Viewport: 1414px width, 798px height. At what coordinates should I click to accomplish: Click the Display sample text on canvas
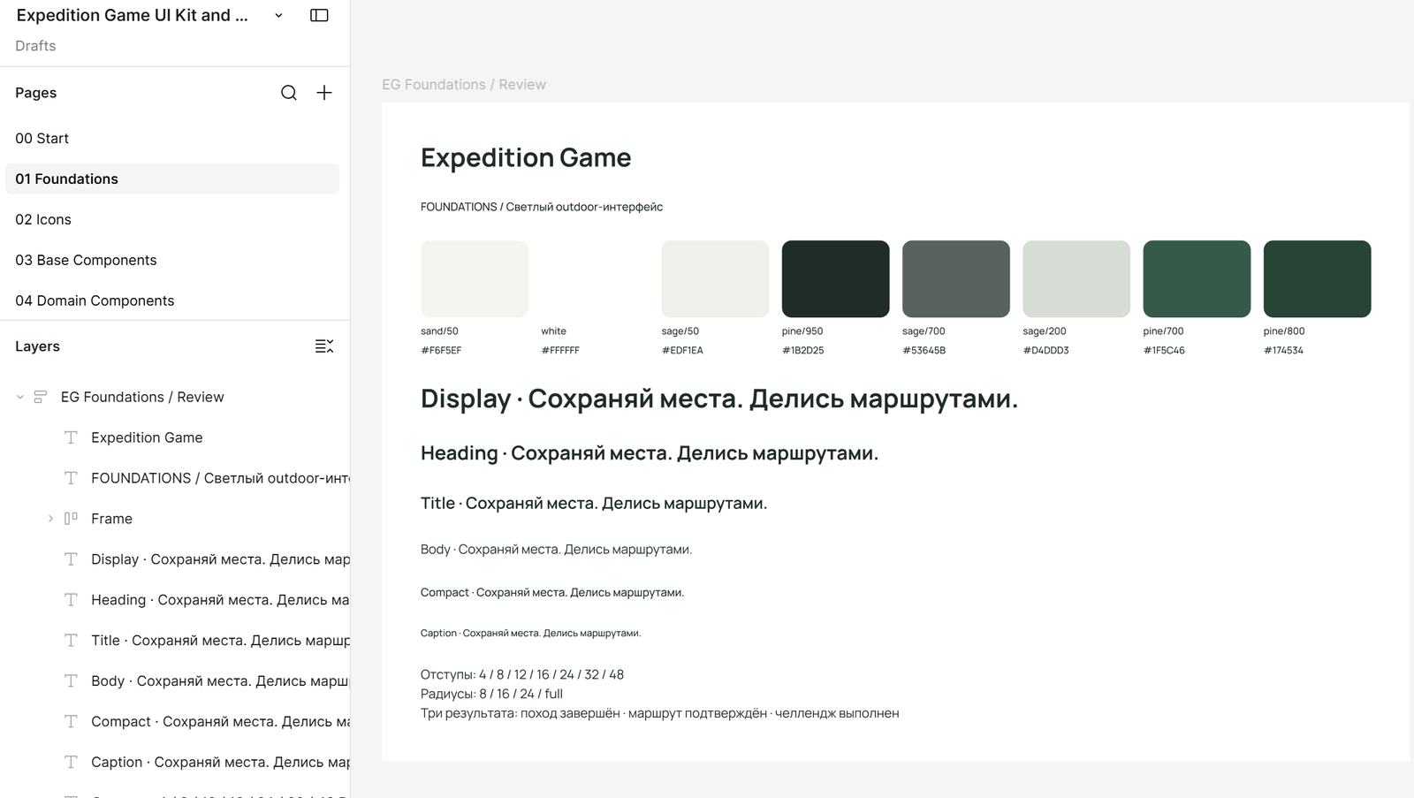click(x=719, y=399)
